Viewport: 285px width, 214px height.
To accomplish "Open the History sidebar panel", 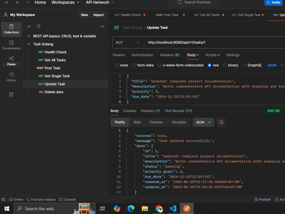I will click(x=11, y=77).
